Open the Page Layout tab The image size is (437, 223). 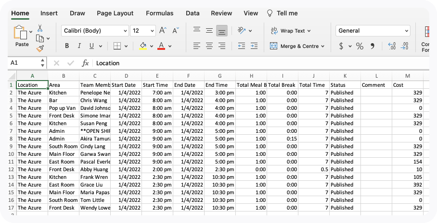point(115,13)
